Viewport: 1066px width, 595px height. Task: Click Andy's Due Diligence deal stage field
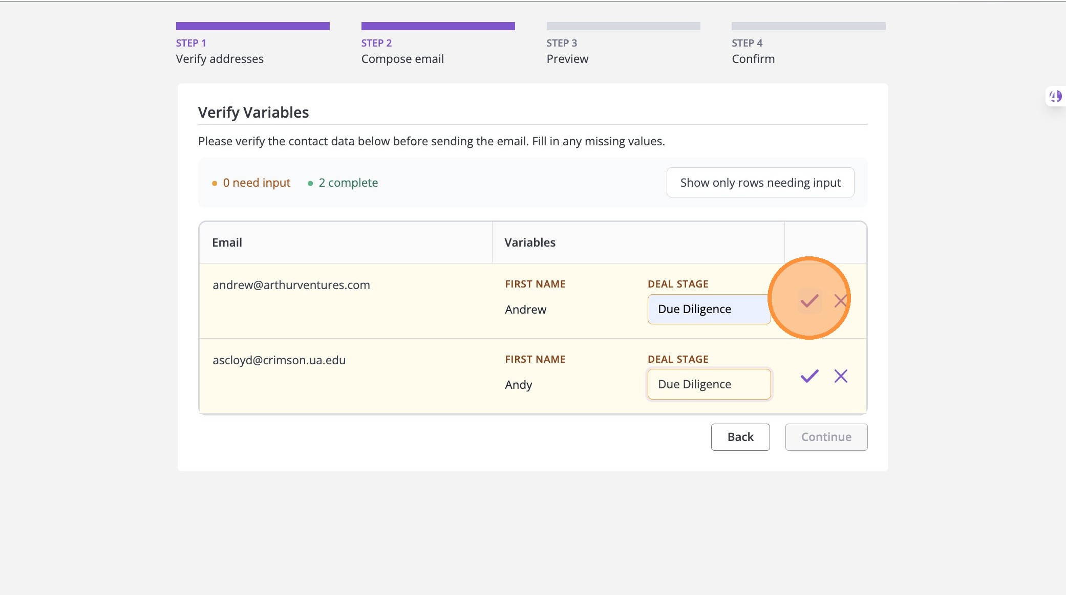[709, 384]
